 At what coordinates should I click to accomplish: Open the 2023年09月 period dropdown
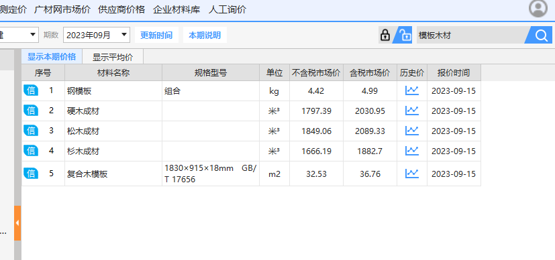coord(96,35)
